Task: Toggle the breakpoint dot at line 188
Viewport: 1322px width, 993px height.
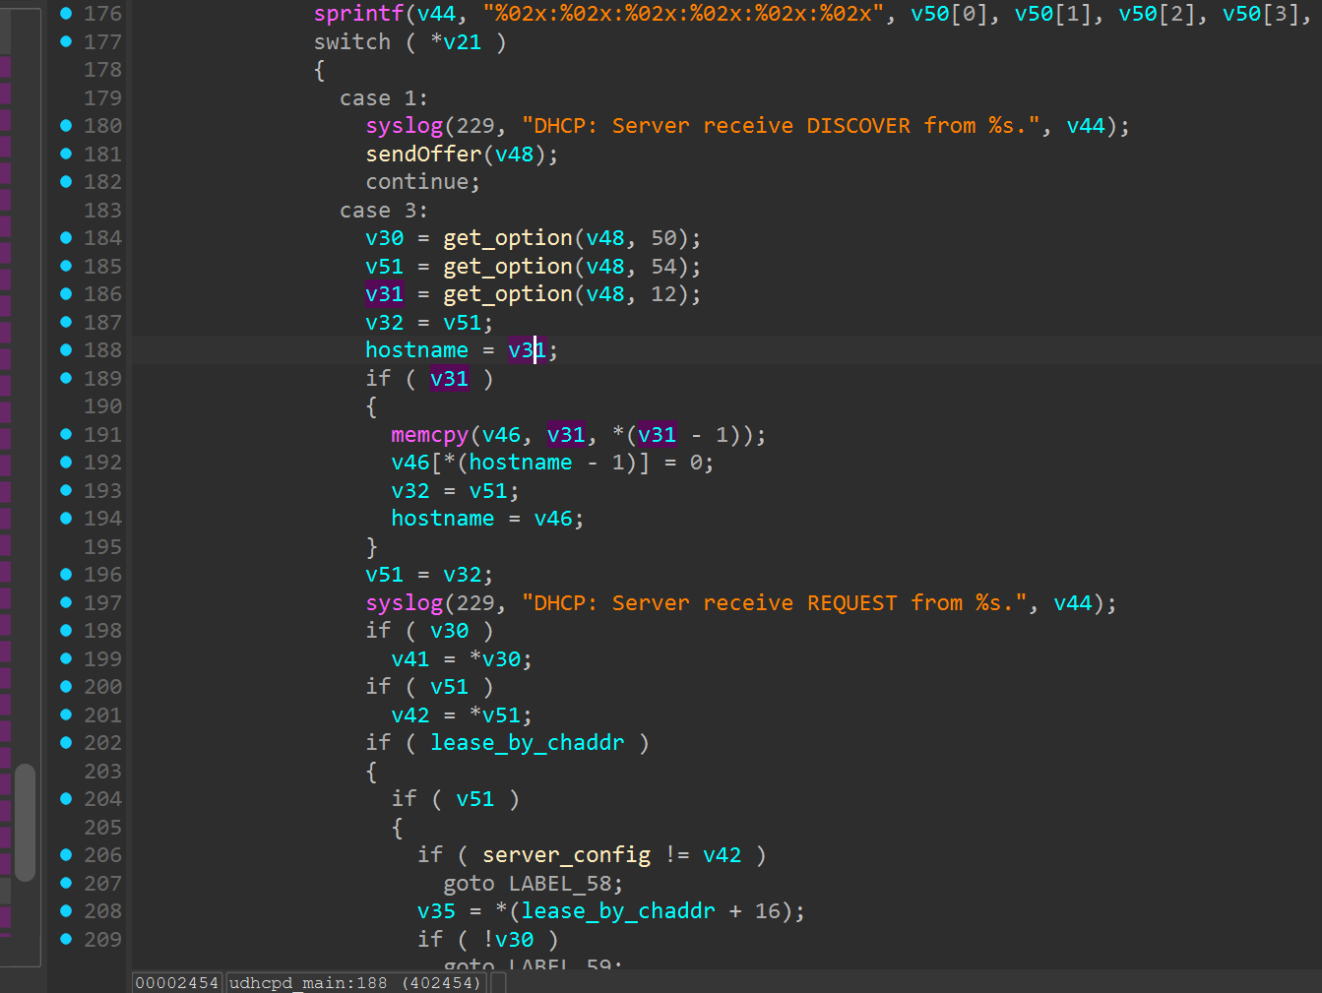Action: click(x=66, y=350)
